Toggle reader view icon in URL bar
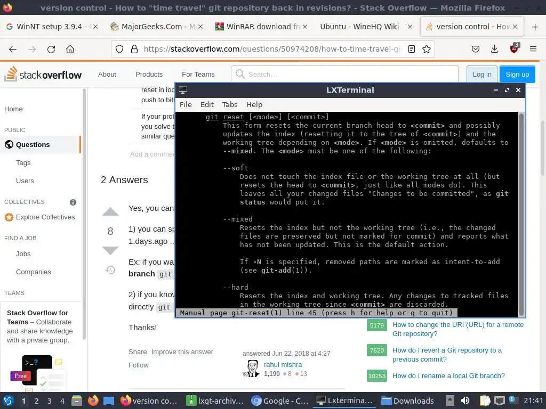The height and width of the screenshot is (409, 546). click(412, 49)
